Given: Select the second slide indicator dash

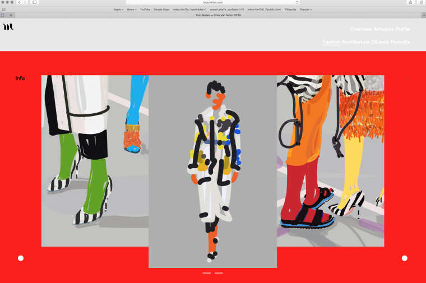Looking at the screenshot, I should click(x=219, y=273).
